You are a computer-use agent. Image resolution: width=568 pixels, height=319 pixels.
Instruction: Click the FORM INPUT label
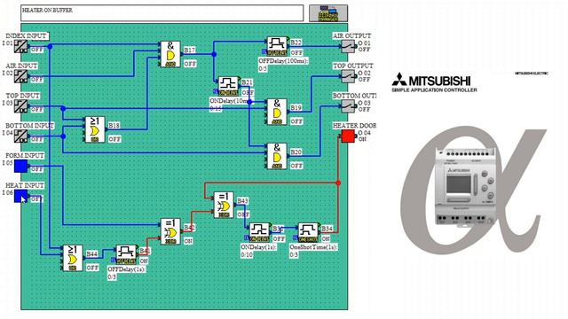point(25,156)
